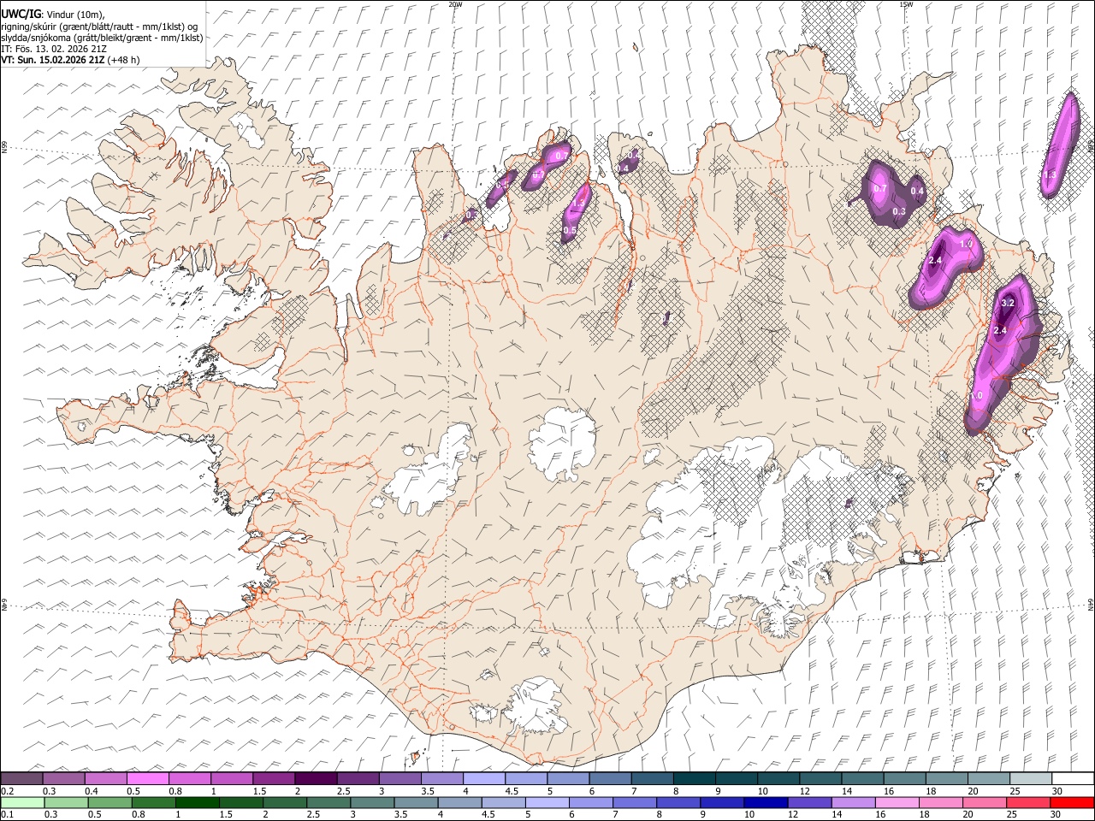Pick the upper legend swatch between 1 and 1.5
Image resolution: width=1095 pixels, height=821 pixels.
[x=232, y=778]
